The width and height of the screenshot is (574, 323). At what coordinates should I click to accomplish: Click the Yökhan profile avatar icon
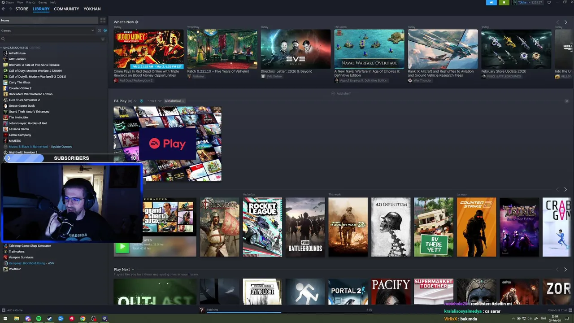(x=515, y=2)
